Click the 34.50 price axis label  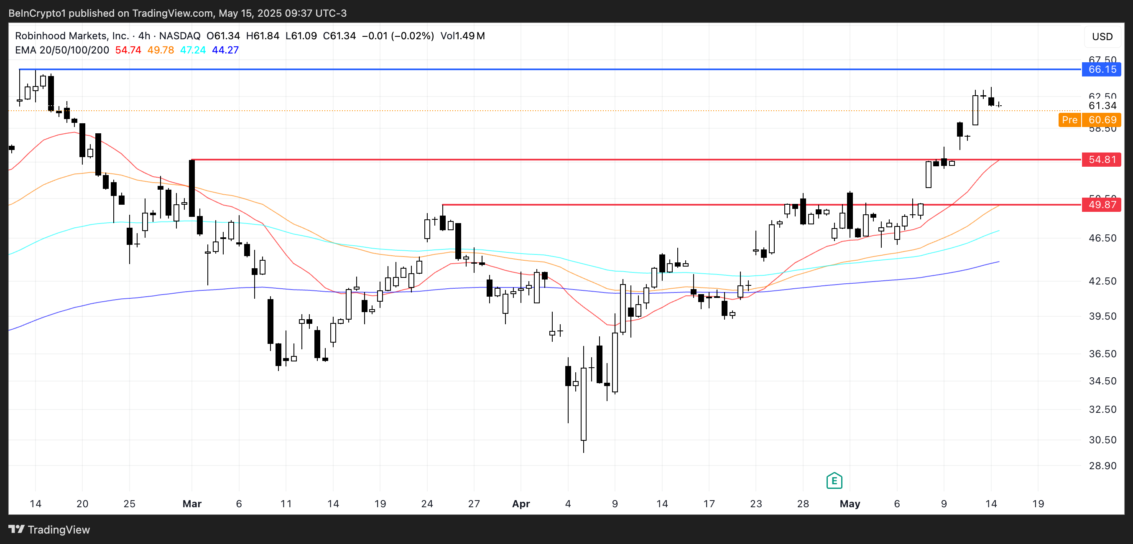pyautogui.click(x=1102, y=381)
